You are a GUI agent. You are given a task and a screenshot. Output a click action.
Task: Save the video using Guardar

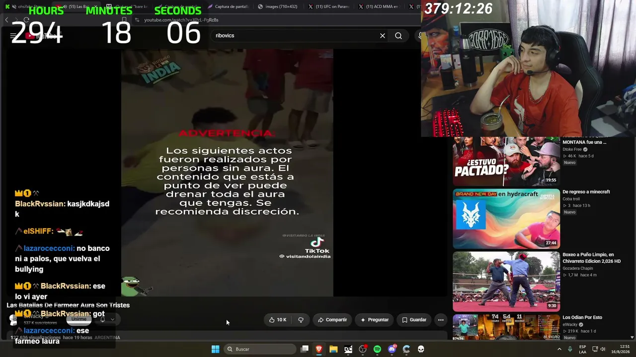click(x=414, y=320)
